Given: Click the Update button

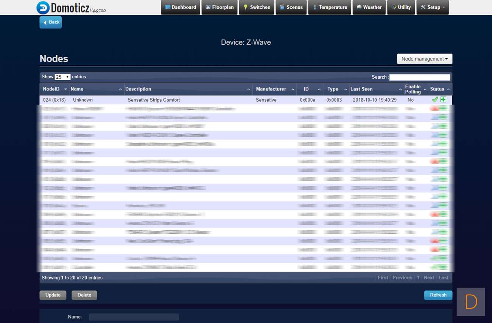Looking at the screenshot, I should 53,295.
